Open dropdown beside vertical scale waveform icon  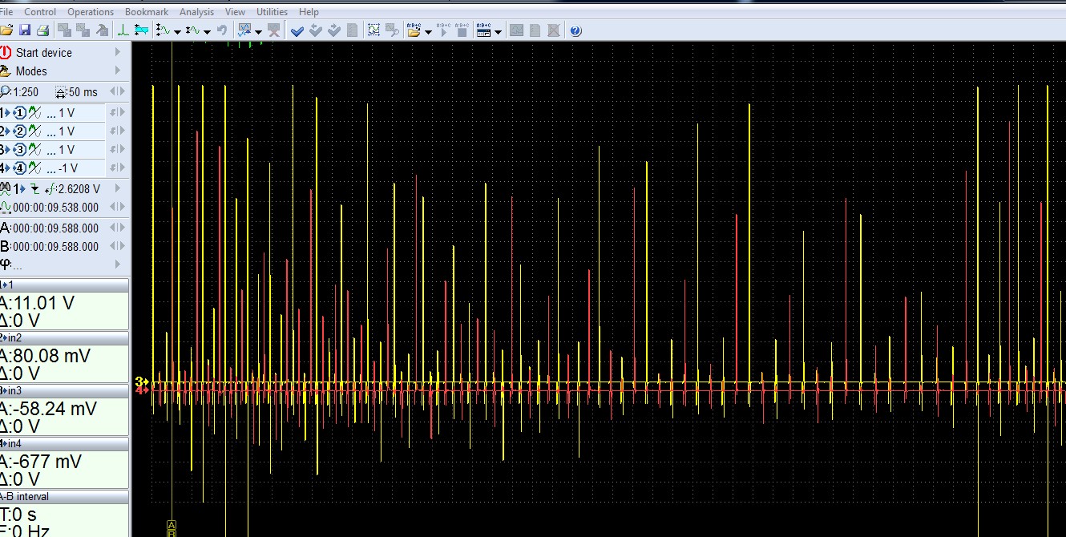[x=176, y=31]
